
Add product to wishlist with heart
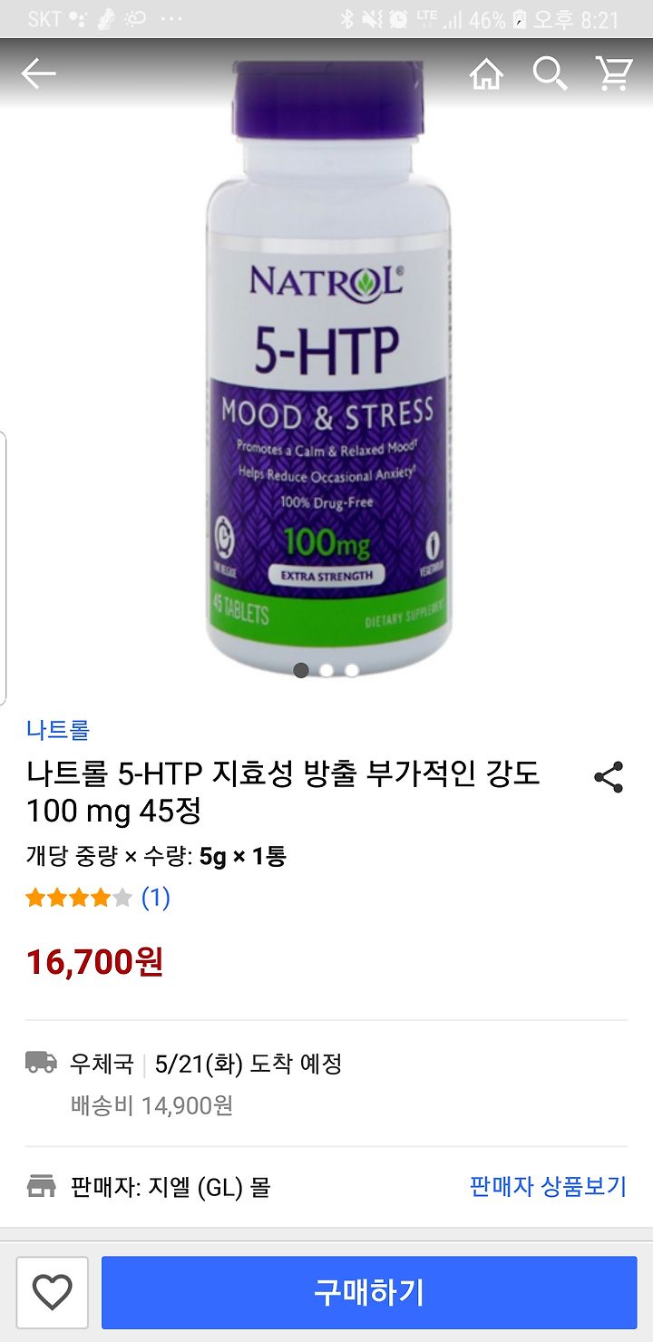pyautogui.click(x=52, y=1292)
